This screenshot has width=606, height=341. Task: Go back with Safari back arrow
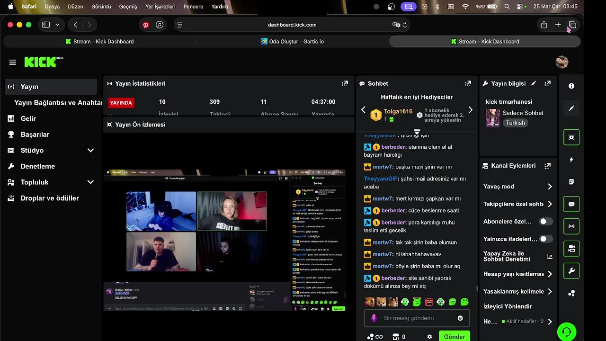75,25
